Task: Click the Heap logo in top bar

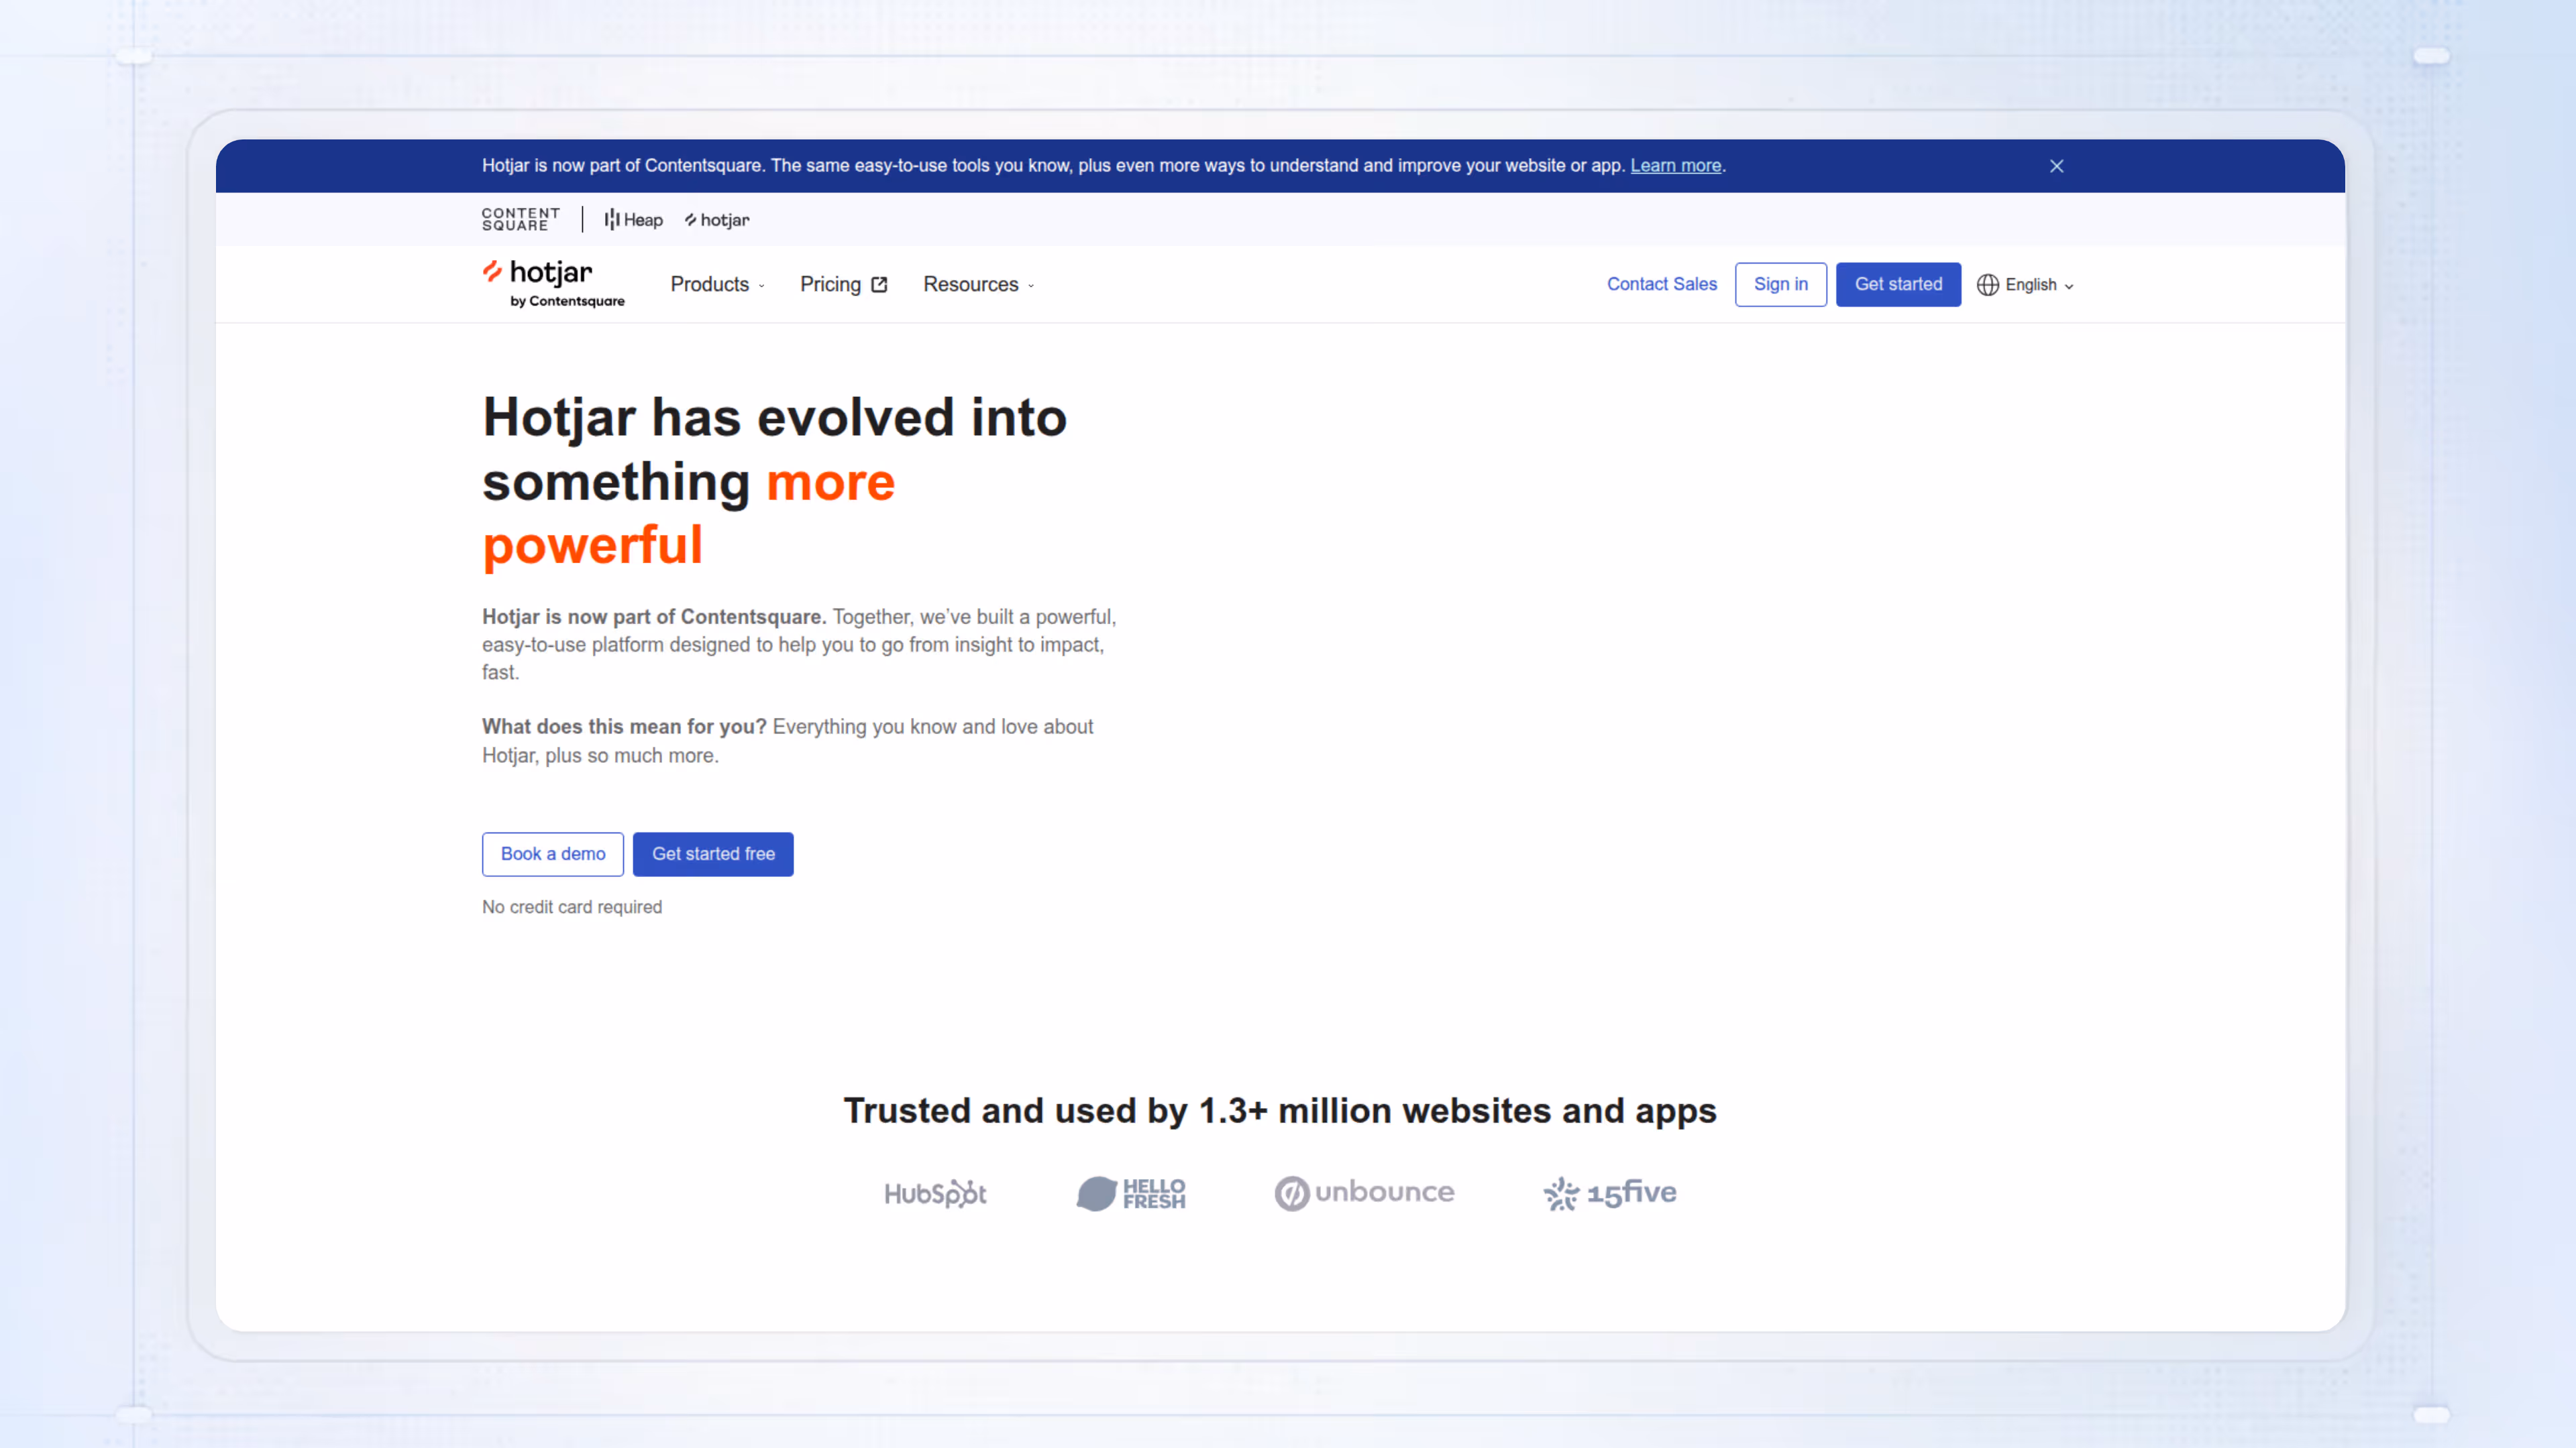Action: [633, 220]
